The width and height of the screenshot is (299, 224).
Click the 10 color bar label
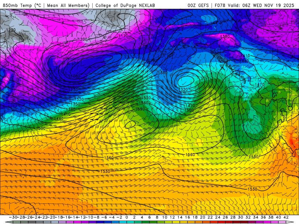(x=165, y=217)
